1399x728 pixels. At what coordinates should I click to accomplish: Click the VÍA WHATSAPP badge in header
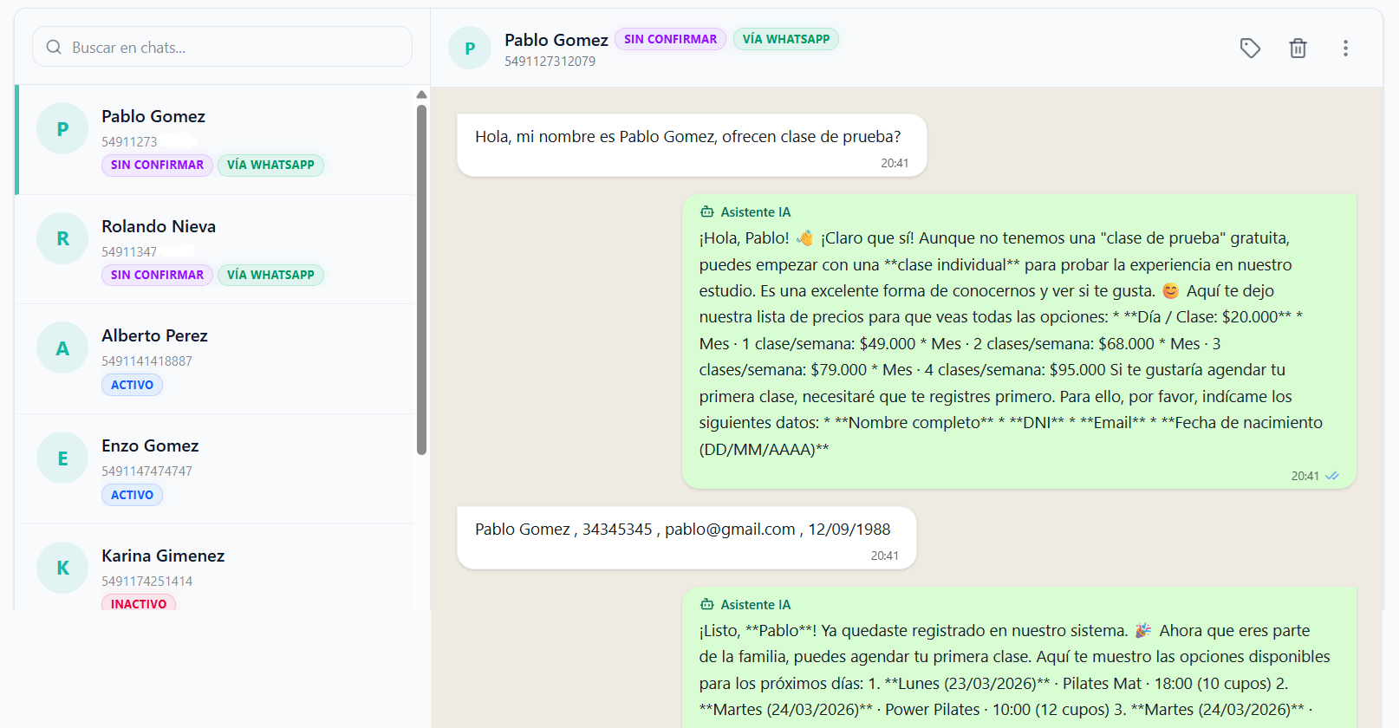785,39
